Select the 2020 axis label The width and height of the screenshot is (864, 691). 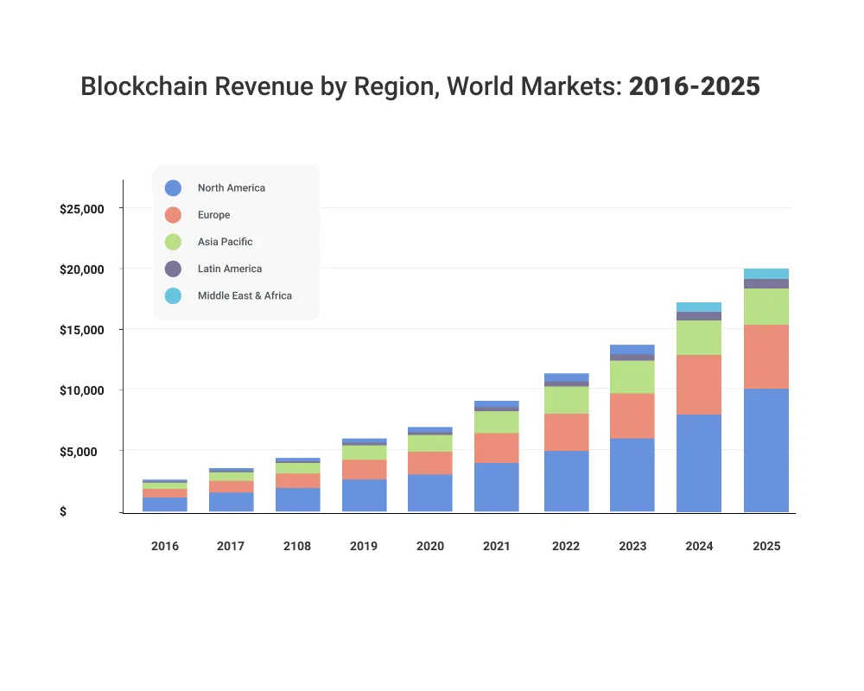click(x=429, y=546)
